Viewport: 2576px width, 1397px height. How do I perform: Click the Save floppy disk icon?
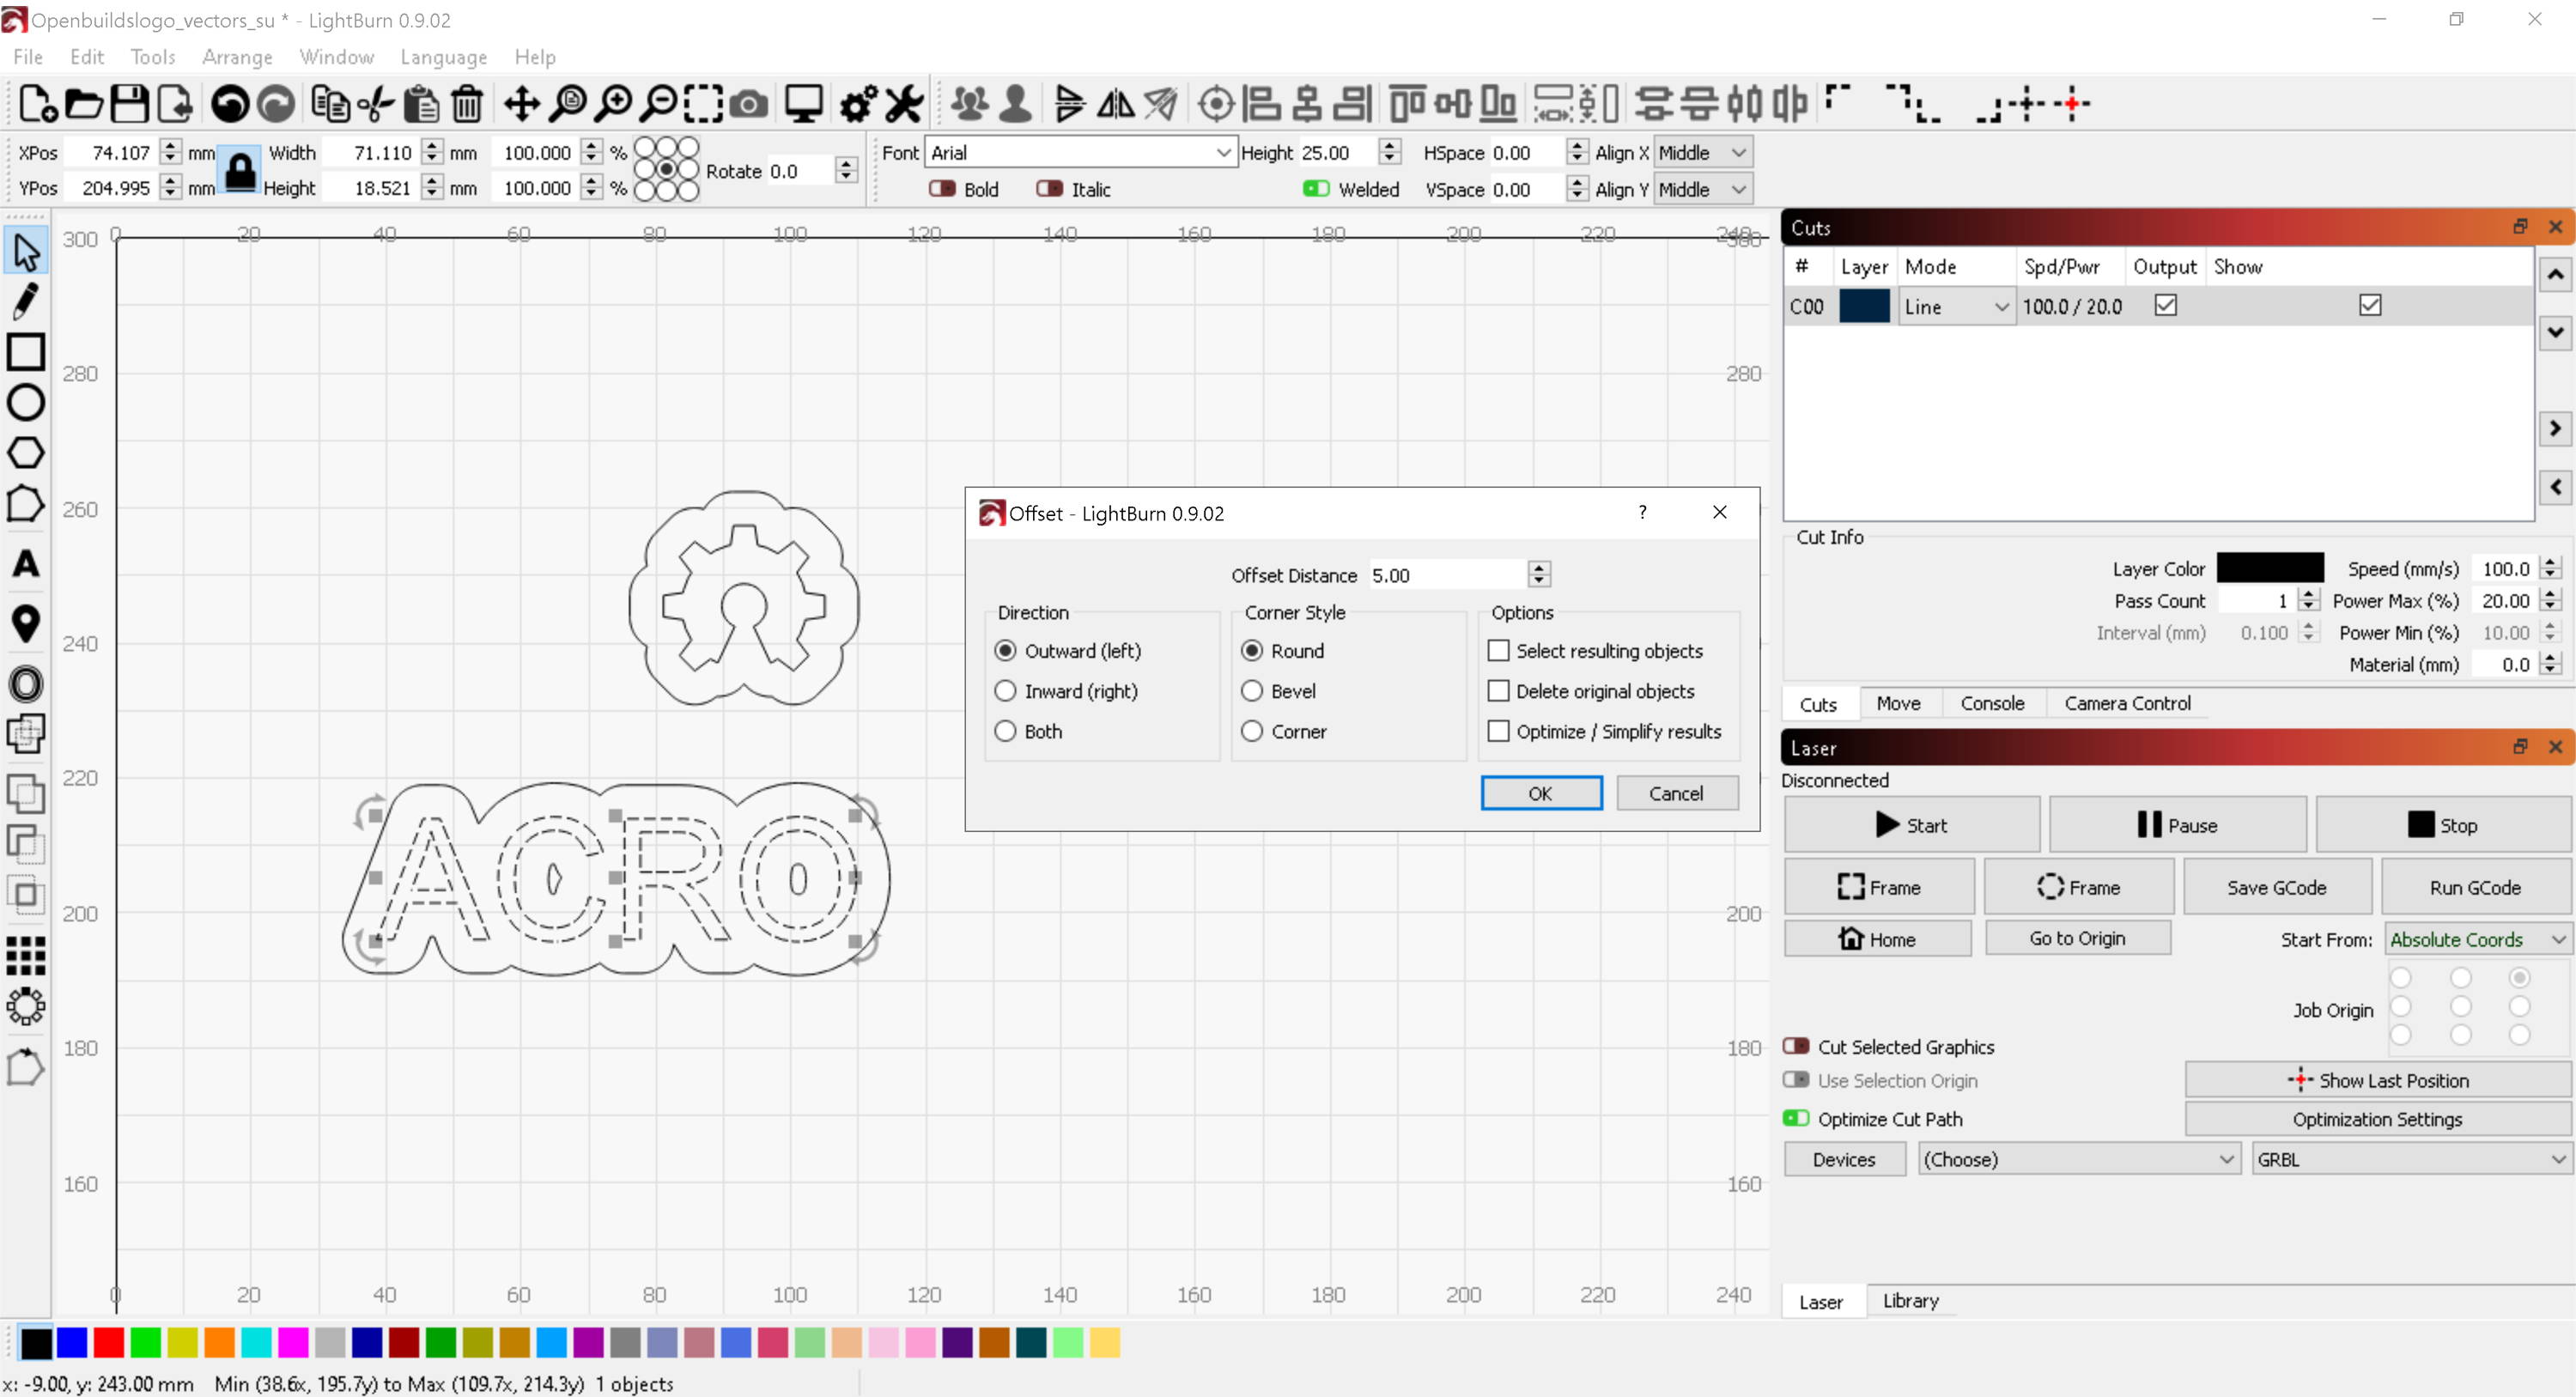point(130,103)
